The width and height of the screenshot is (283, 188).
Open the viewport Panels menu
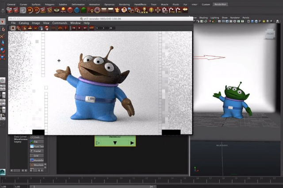(x=246, y=18)
